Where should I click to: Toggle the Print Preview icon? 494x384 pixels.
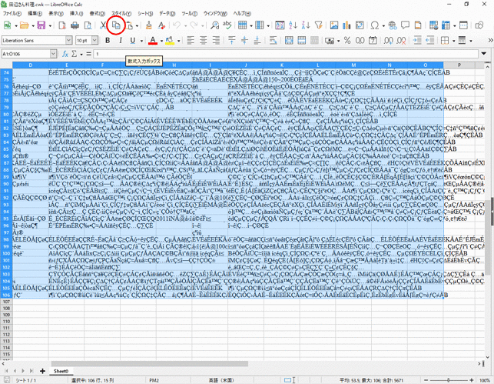click(x=88, y=25)
